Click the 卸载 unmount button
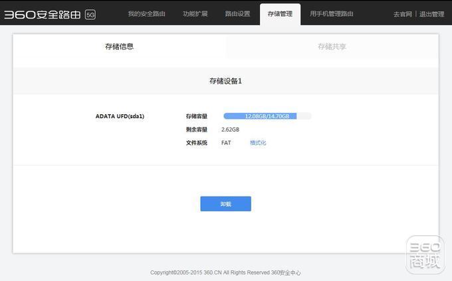 click(226, 204)
